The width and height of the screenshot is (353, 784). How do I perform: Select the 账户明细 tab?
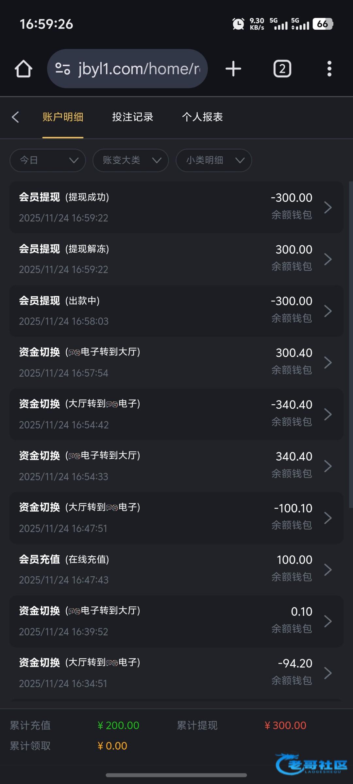[63, 117]
